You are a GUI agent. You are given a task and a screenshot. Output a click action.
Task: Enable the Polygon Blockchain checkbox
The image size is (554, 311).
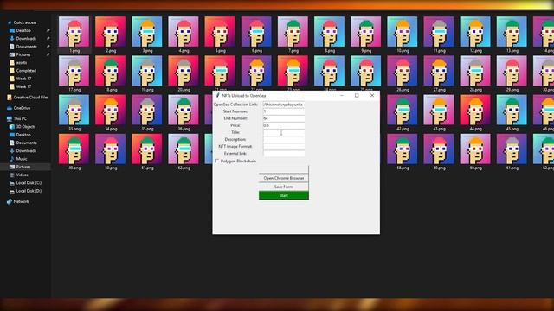pyautogui.click(x=217, y=162)
